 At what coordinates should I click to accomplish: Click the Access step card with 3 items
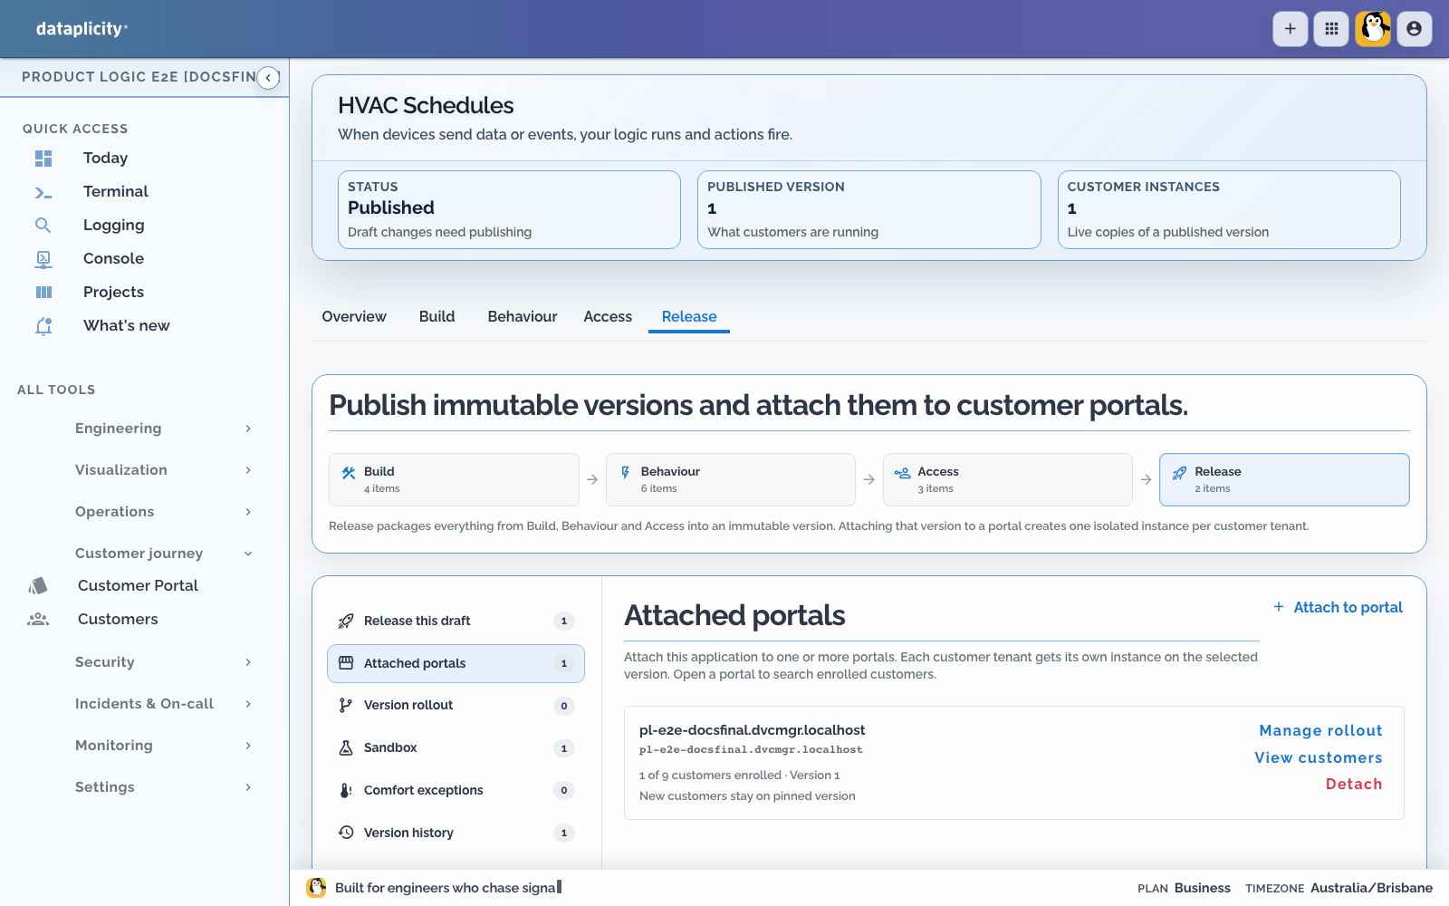coord(1008,480)
